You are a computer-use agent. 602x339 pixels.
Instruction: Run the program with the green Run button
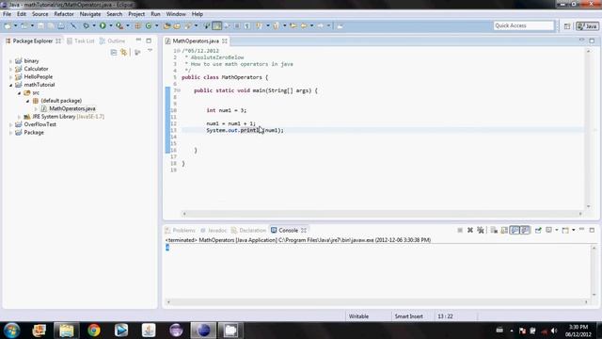click(103, 25)
